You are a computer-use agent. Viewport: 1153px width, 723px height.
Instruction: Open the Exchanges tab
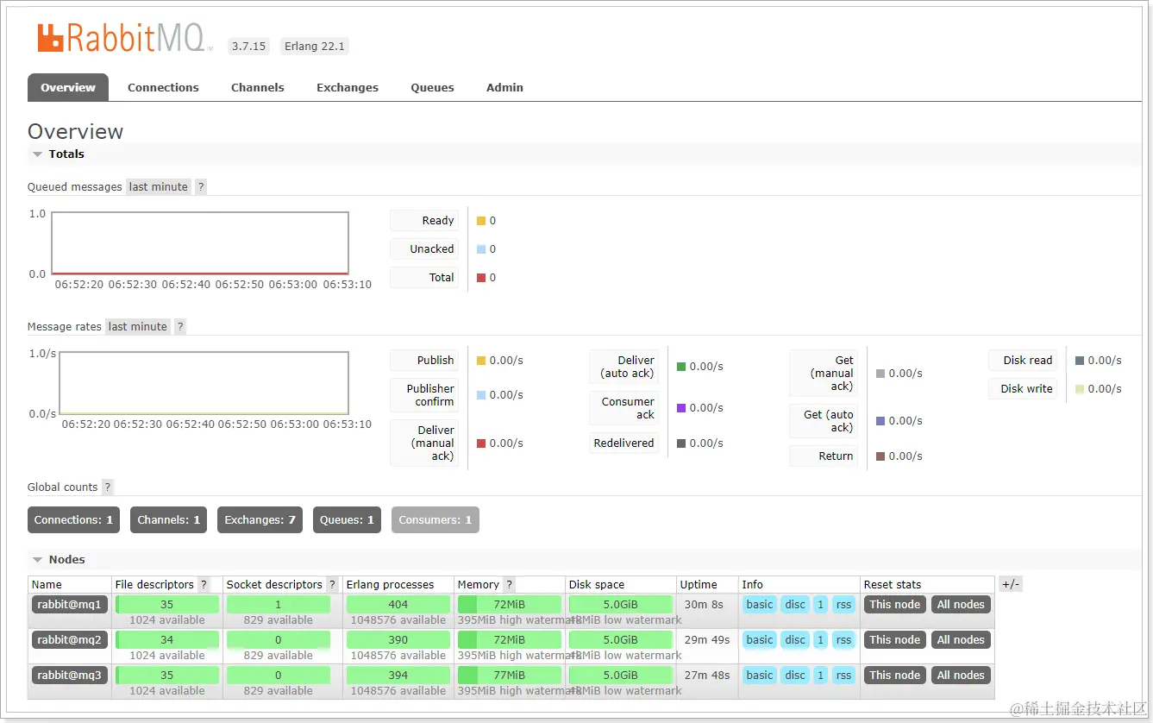tap(348, 87)
